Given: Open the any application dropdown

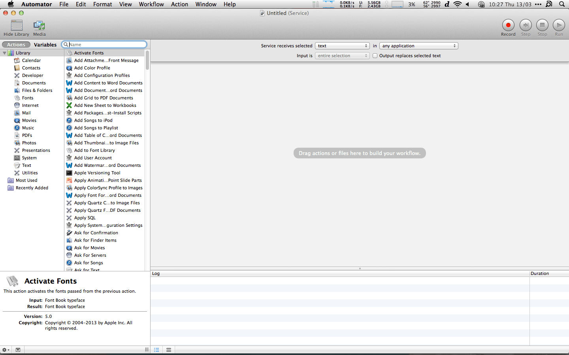Looking at the screenshot, I should point(418,46).
